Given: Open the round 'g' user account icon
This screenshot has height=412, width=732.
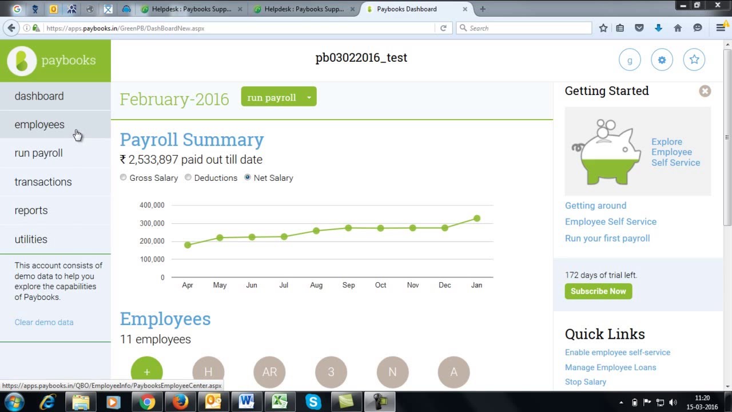Looking at the screenshot, I should tap(630, 60).
